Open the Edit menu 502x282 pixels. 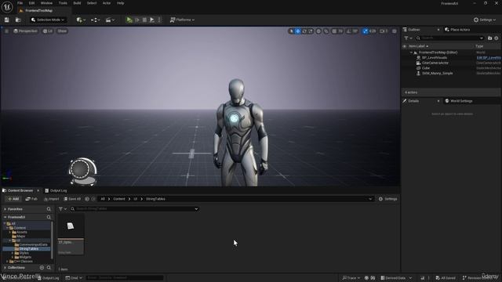pos(31,3)
